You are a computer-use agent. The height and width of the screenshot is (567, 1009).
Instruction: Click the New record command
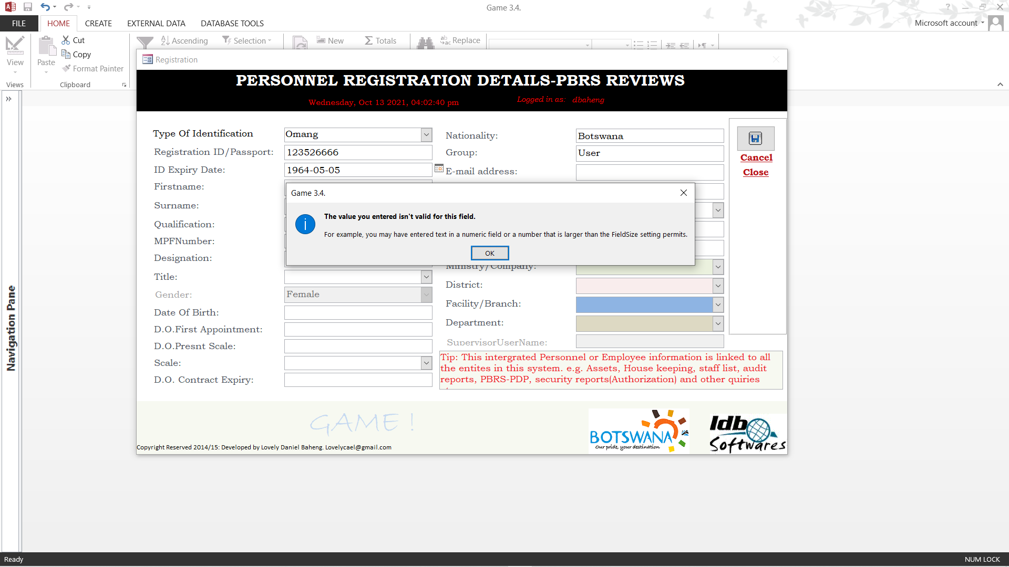tap(330, 40)
